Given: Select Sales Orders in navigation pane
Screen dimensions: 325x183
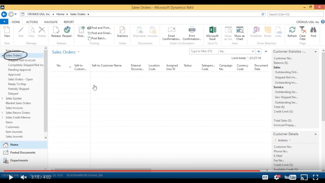Looking at the screenshot, I should (13, 55).
